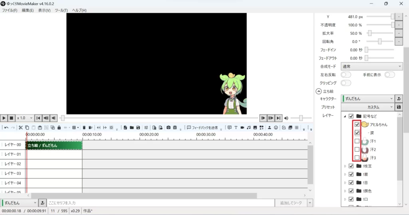Open the arrow next to 追加してシーク

(x=310, y=203)
